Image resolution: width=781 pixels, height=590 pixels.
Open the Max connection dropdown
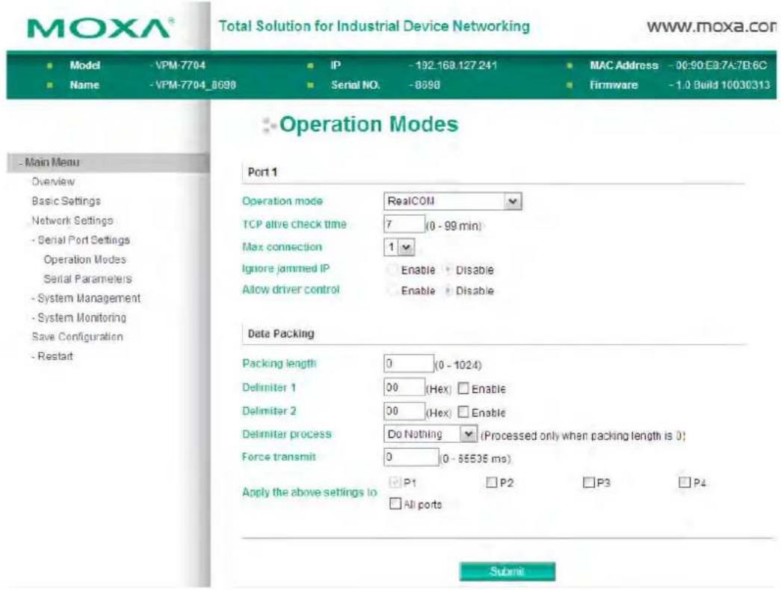click(x=399, y=247)
